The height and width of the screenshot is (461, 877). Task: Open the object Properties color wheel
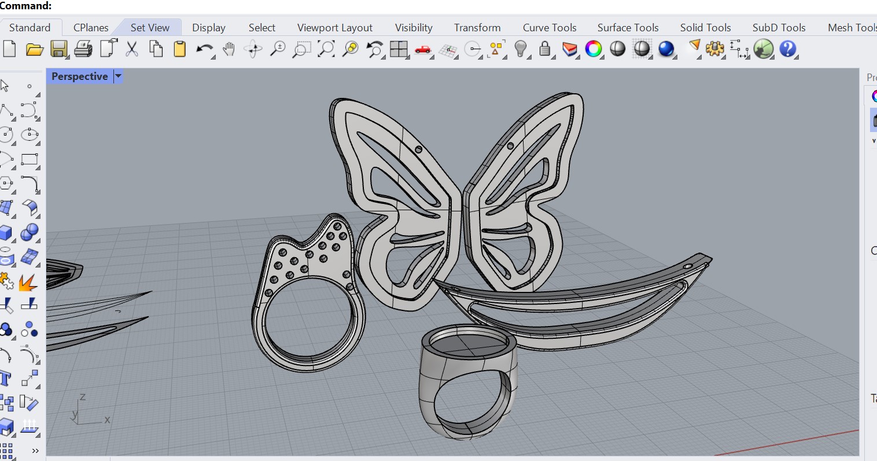[594, 49]
